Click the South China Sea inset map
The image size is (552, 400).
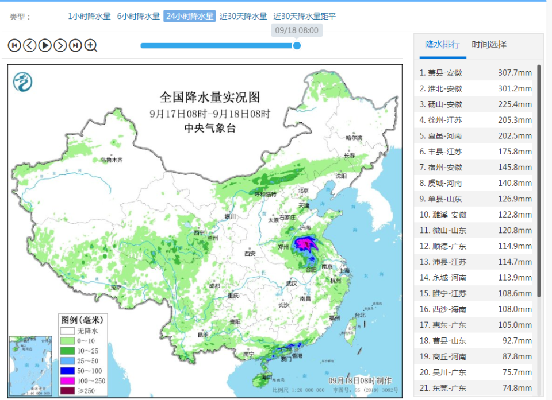(x=31, y=366)
